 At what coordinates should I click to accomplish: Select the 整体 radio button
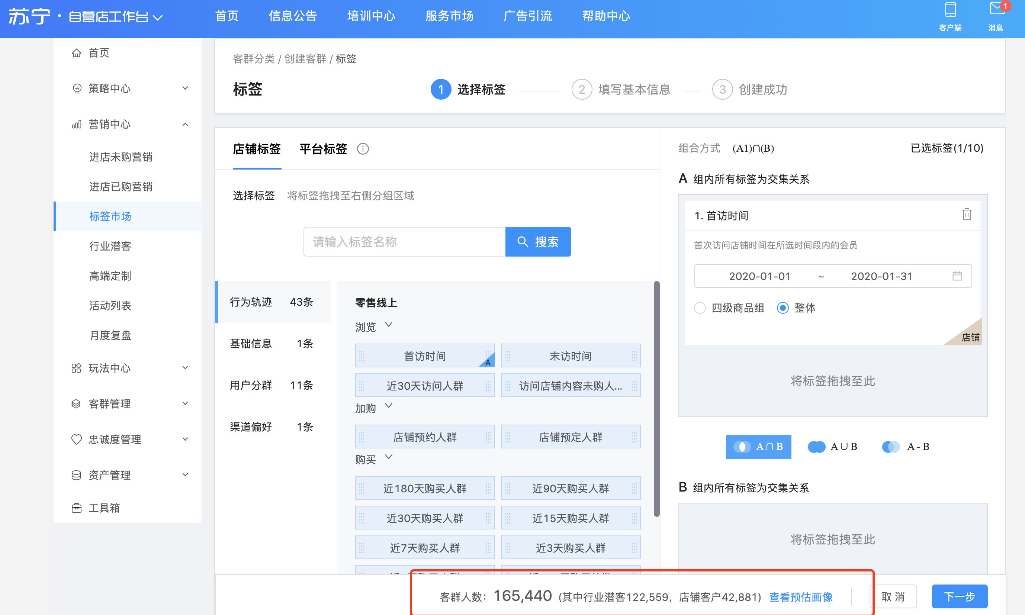tap(783, 308)
